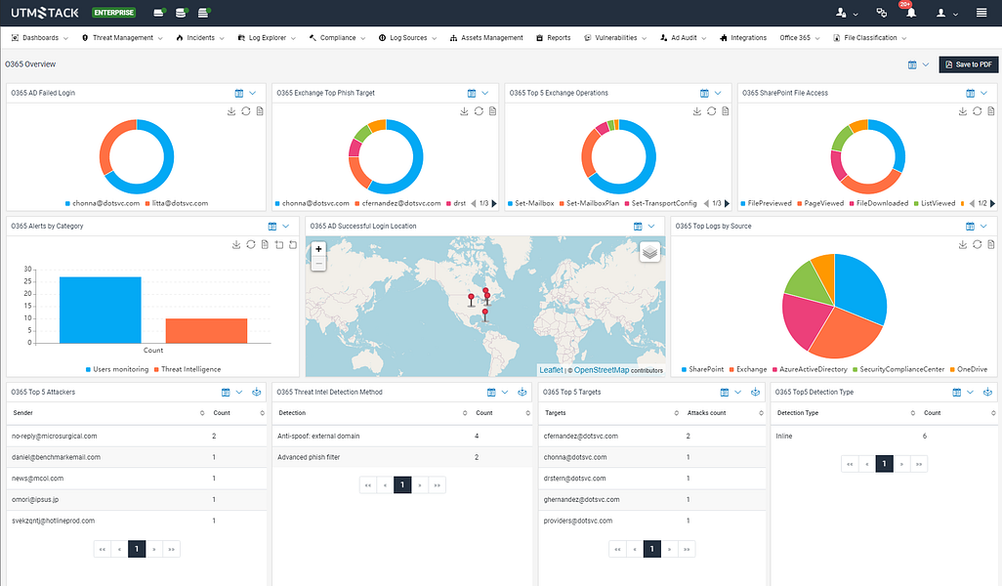Refresh the O365 AD Failed Login chart

point(245,111)
